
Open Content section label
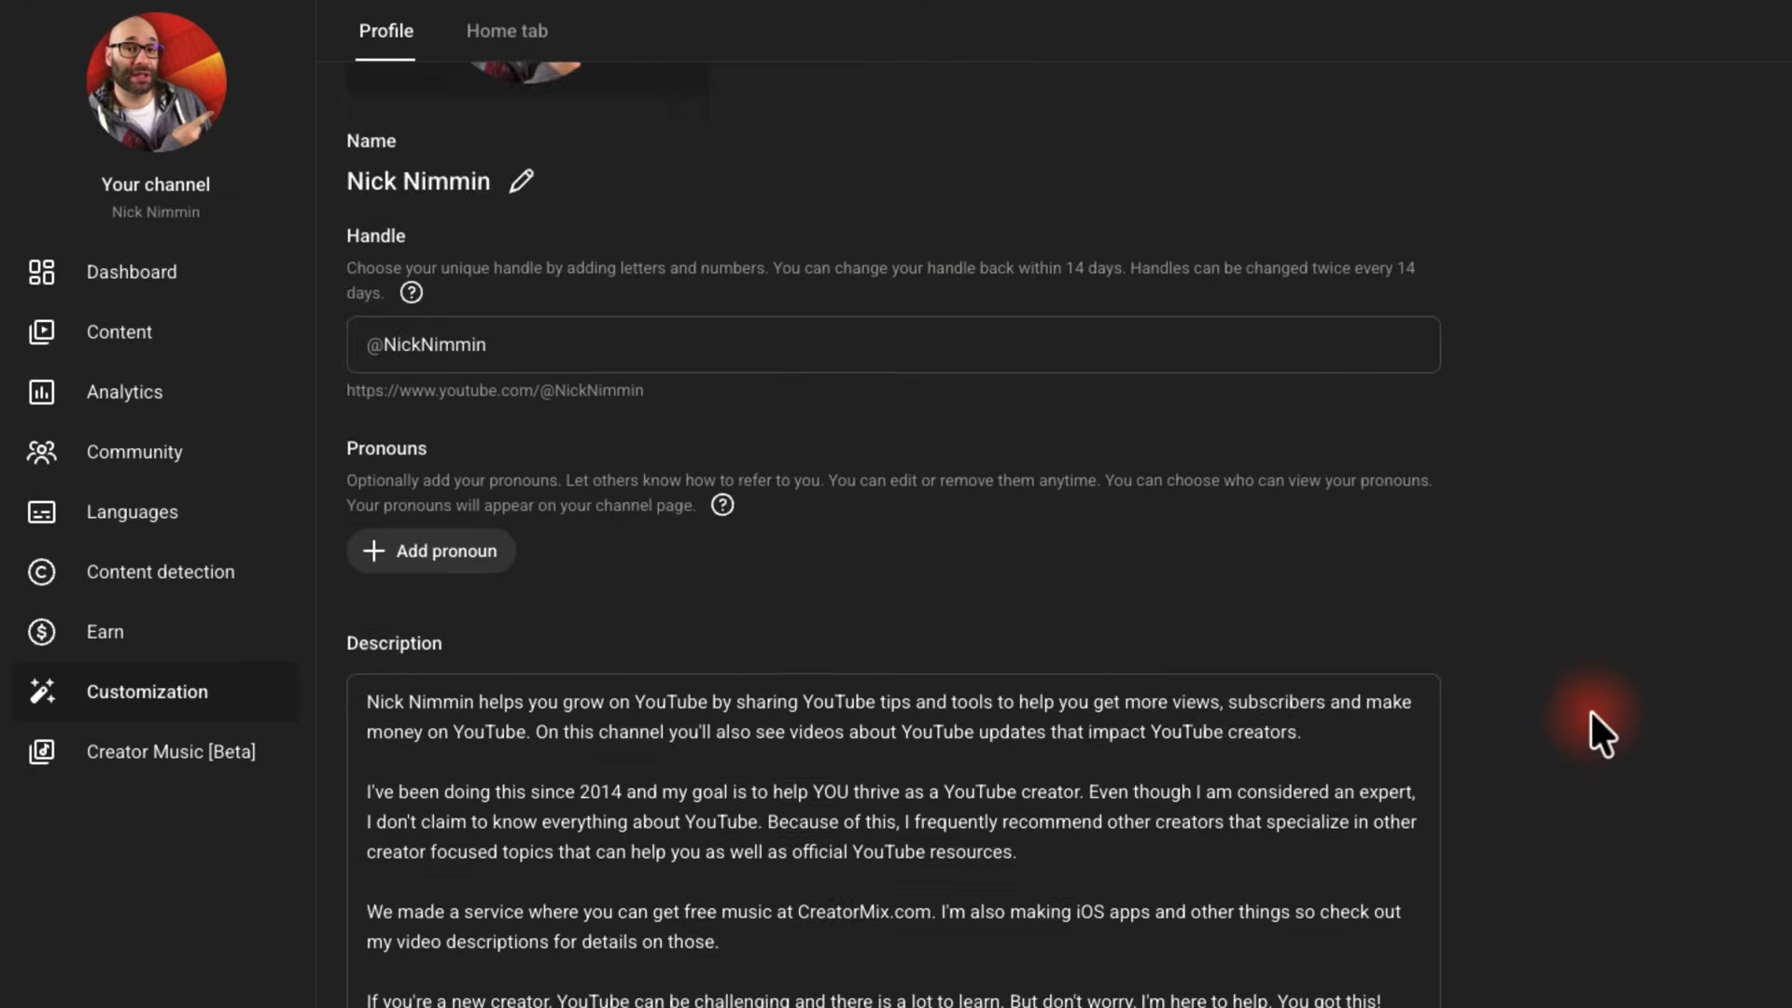[x=119, y=331]
